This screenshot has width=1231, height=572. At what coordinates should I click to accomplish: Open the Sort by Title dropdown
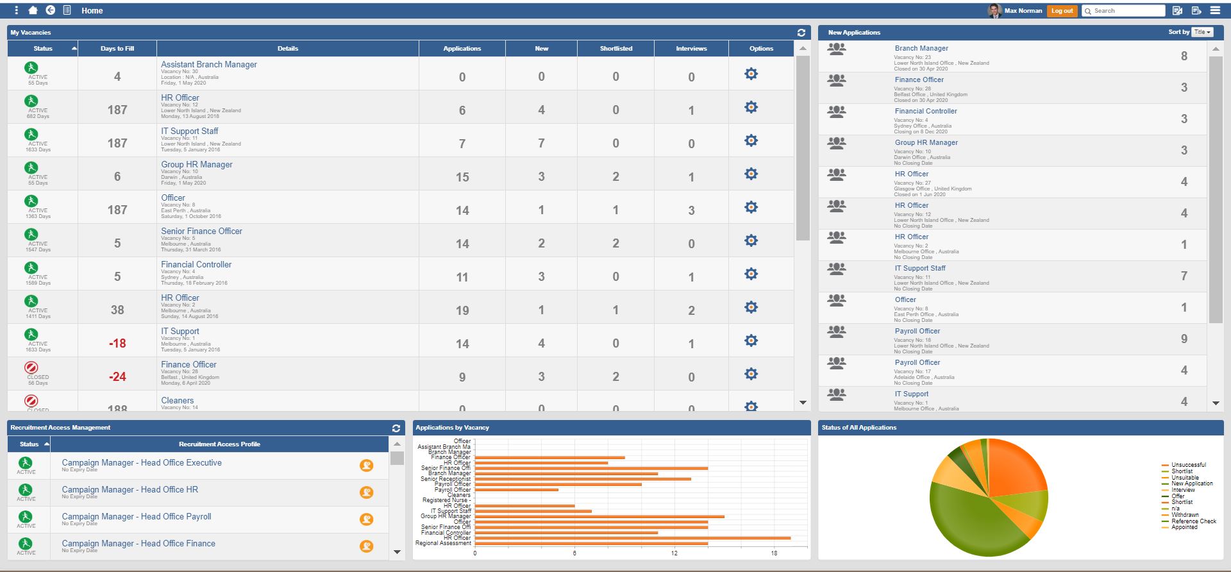point(1202,32)
